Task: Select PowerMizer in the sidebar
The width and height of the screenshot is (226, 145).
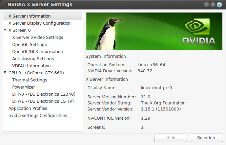Action: click(x=23, y=87)
